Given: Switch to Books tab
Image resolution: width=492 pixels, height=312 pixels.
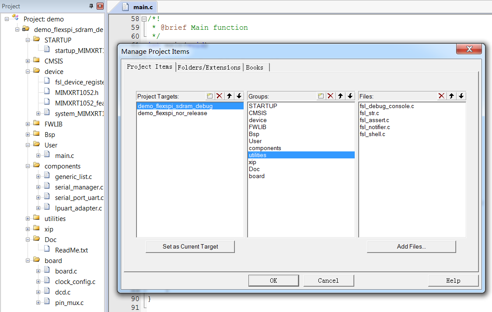Looking at the screenshot, I should pos(255,67).
